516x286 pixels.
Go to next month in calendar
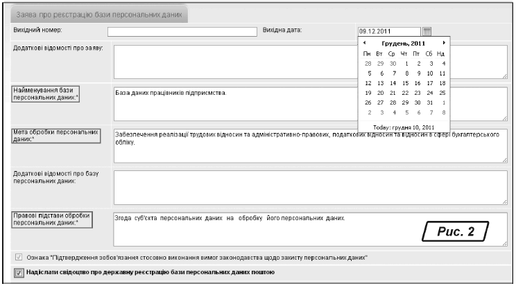point(444,43)
